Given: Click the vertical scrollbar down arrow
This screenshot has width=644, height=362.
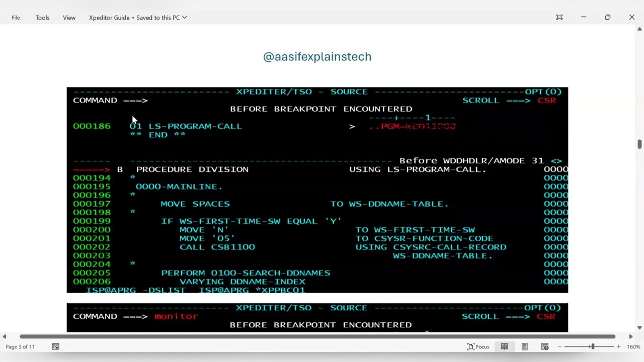Looking at the screenshot, I should 639,328.
